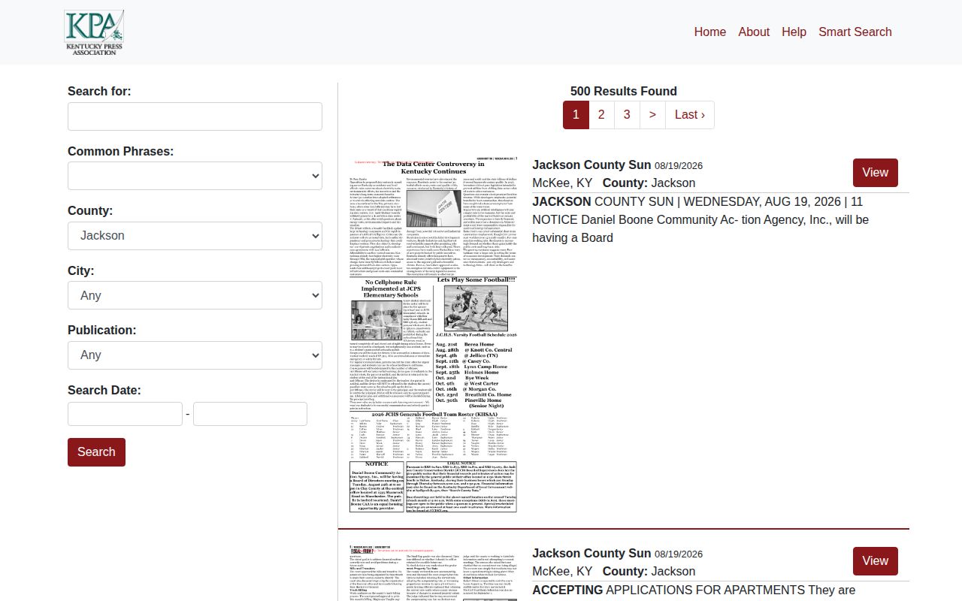This screenshot has width=962, height=601.
Task: Go to results page 2
Action: (x=601, y=115)
